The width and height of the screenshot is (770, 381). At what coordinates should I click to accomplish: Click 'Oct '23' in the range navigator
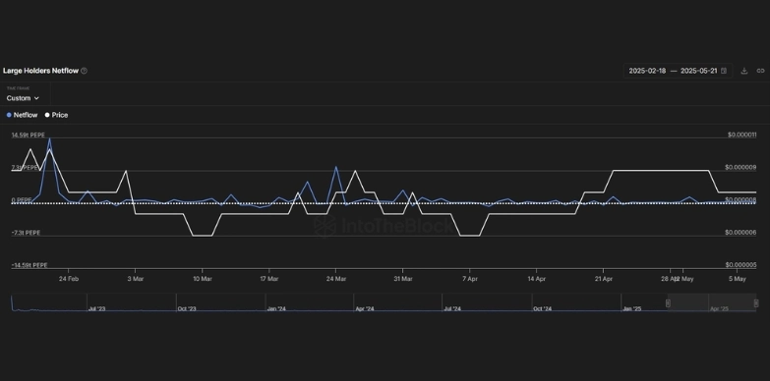coord(187,309)
